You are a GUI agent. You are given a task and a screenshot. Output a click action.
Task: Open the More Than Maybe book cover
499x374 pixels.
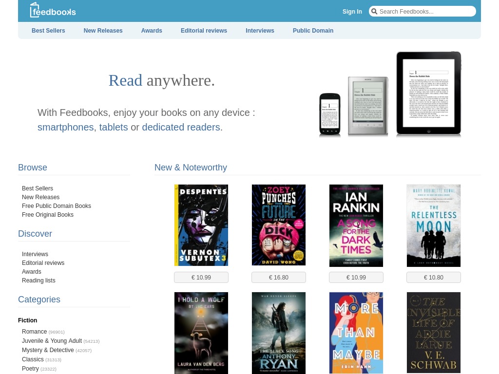pyautogui.click(x=356, y=333)
